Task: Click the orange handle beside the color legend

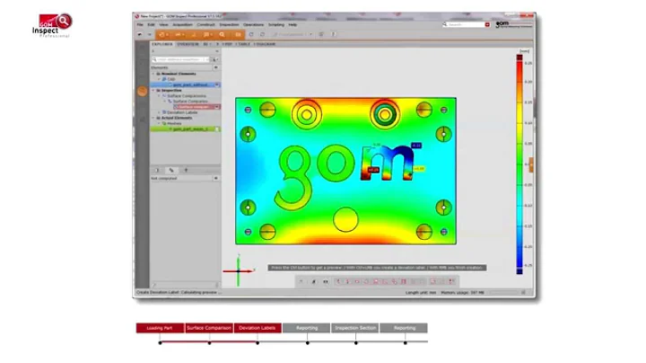Action: pos(531,164)
